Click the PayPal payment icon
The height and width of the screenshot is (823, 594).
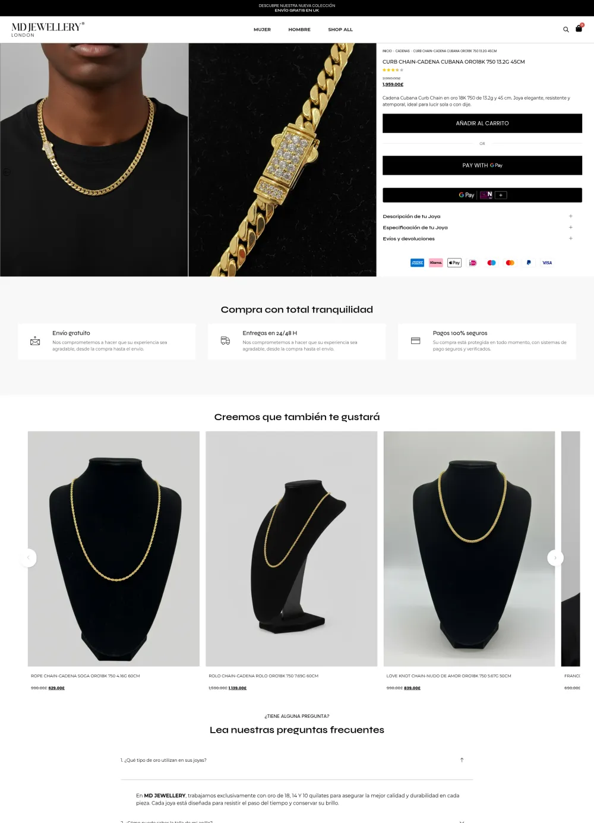coord(529,263)
